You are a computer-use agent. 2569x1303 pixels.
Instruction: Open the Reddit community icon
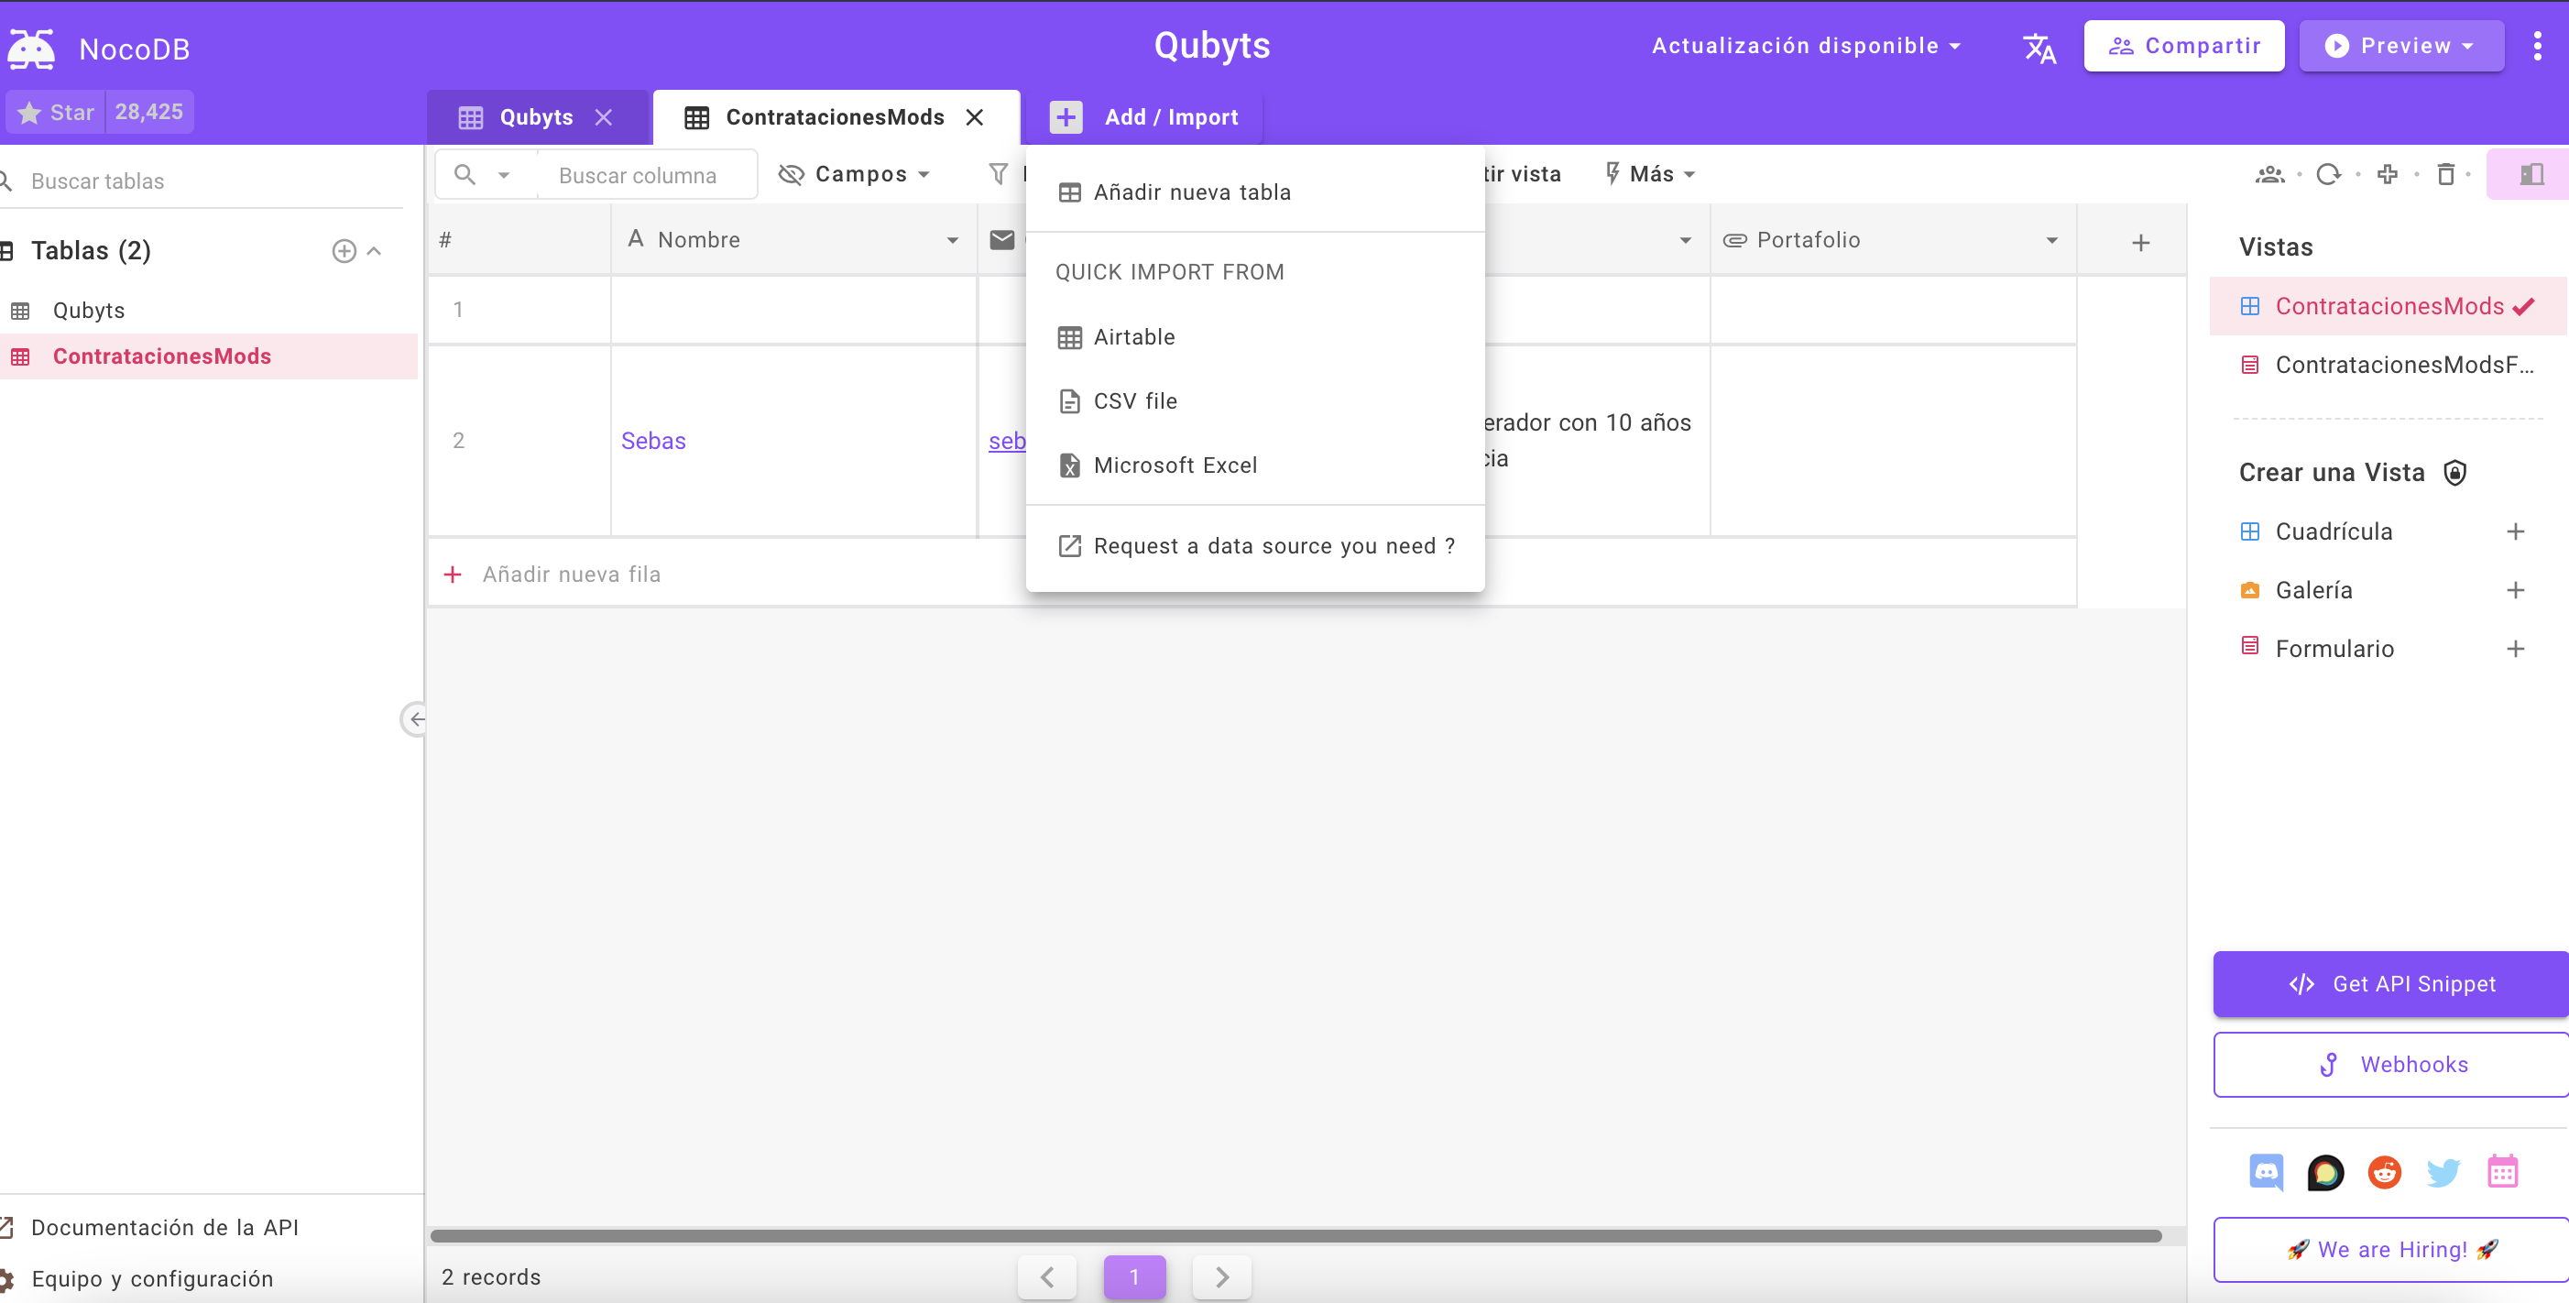click(x=2385, y=1172)
